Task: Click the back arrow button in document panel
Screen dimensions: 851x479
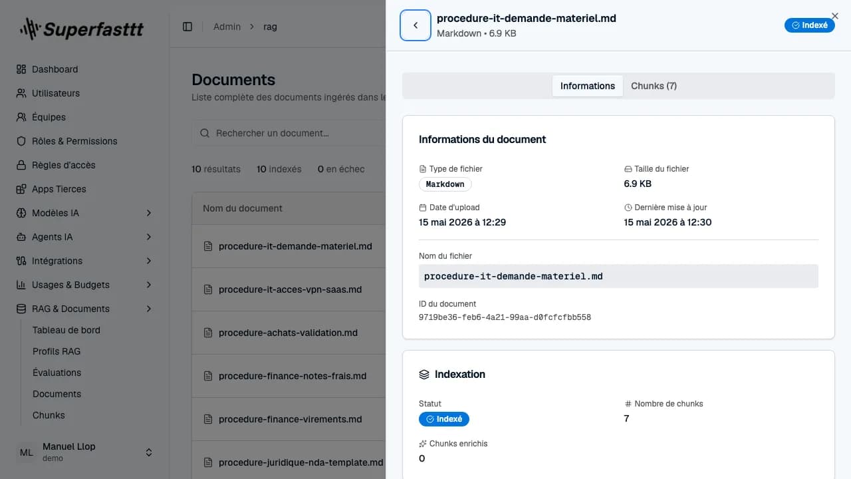Action: (x=416, y=25)
